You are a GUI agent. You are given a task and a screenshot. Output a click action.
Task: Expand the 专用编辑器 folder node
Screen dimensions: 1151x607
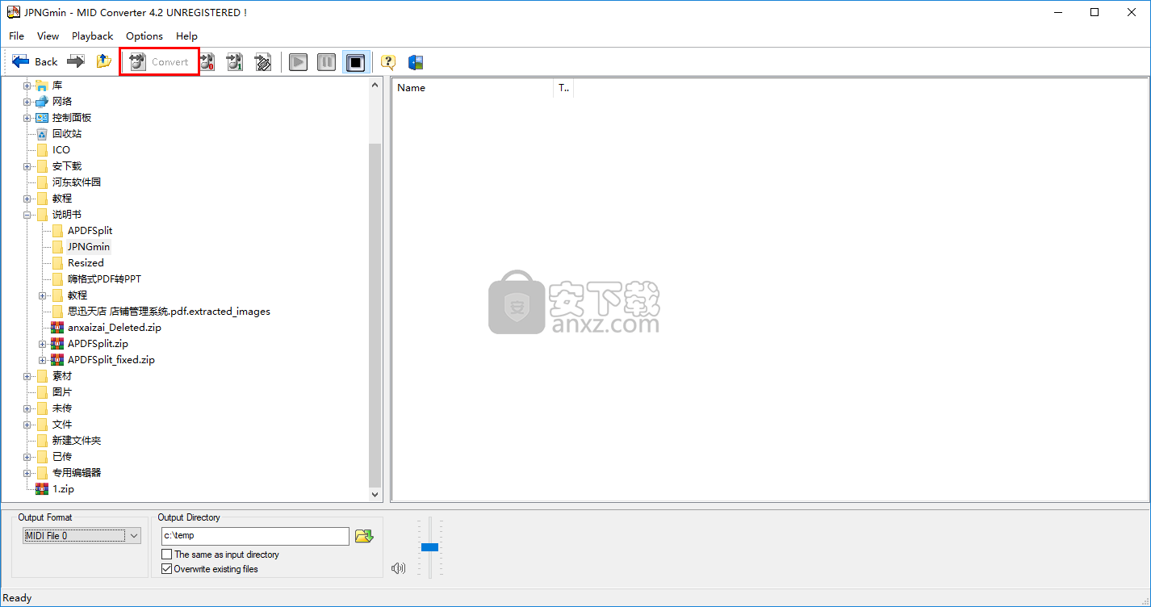(27, 473)
